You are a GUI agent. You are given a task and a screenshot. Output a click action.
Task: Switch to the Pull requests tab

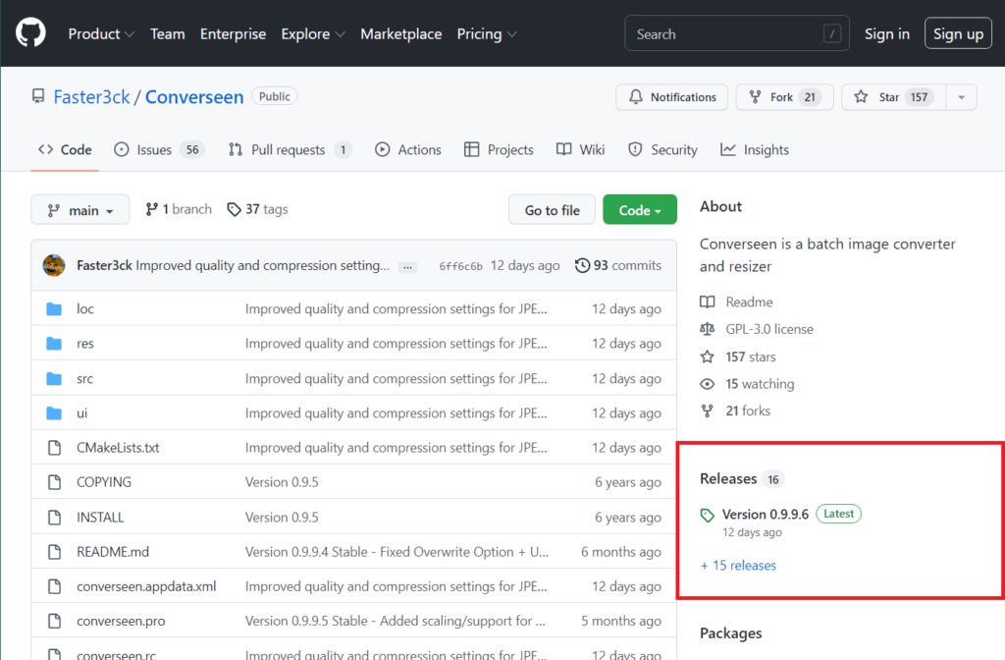[289, 150]
